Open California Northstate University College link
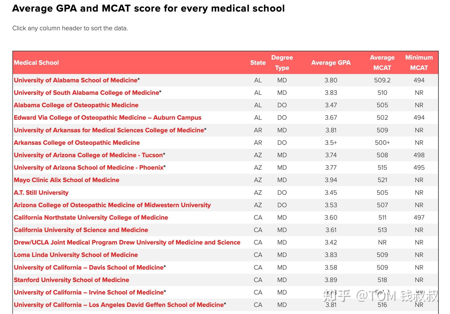This screenshot has width=450, height=314. pyautogui.click(x=91, y=217)
